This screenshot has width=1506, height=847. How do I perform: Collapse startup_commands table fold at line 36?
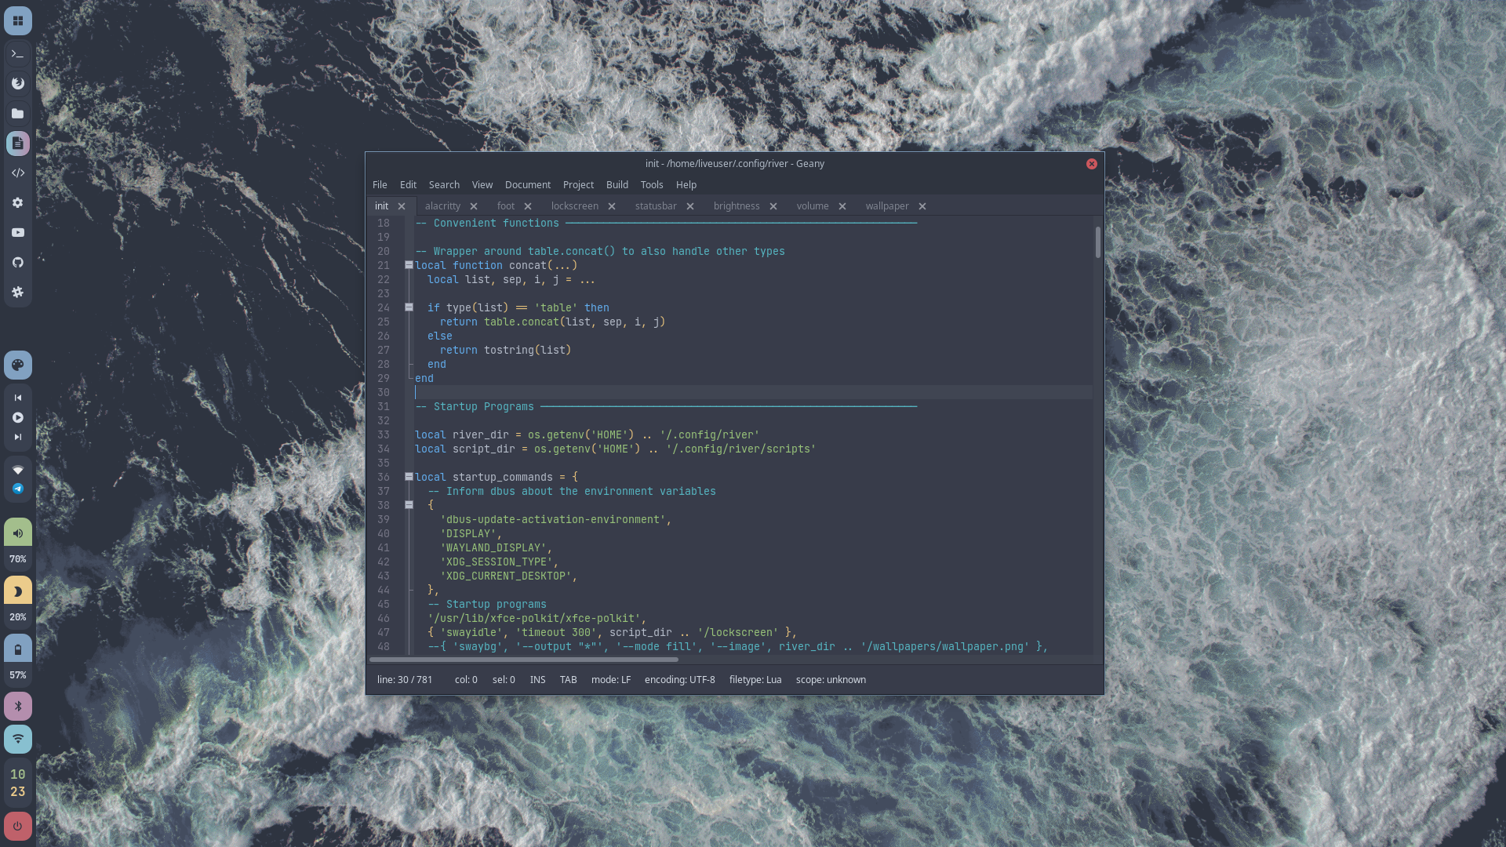409,477
